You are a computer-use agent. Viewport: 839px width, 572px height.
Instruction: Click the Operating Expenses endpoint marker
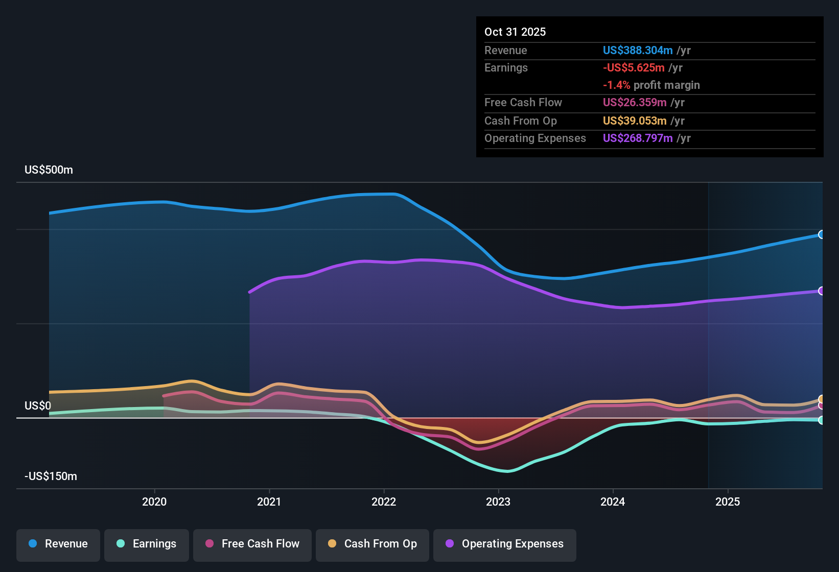[822, 291]
